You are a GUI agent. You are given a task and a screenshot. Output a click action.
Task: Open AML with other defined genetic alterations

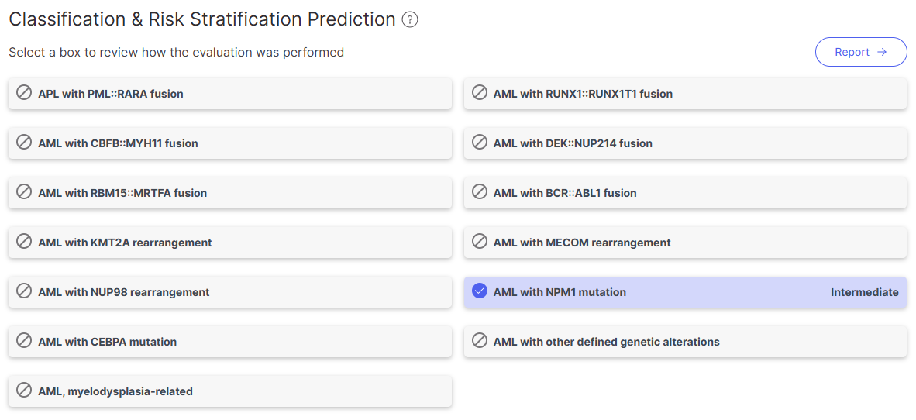685,342
